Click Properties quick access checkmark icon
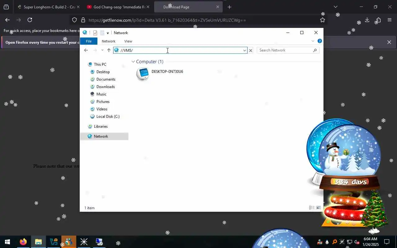 (x=95, y=33)
